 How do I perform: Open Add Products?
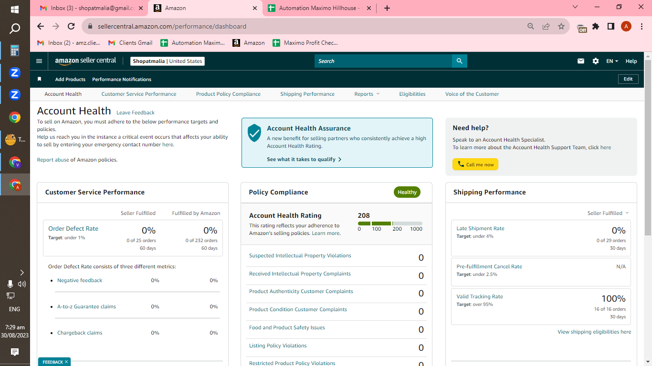[x=70, y=79]
